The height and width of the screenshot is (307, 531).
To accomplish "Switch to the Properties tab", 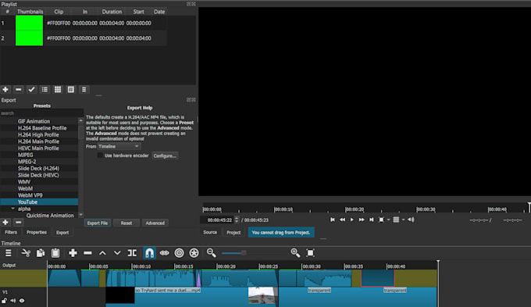I will click(x=37, y=232).
